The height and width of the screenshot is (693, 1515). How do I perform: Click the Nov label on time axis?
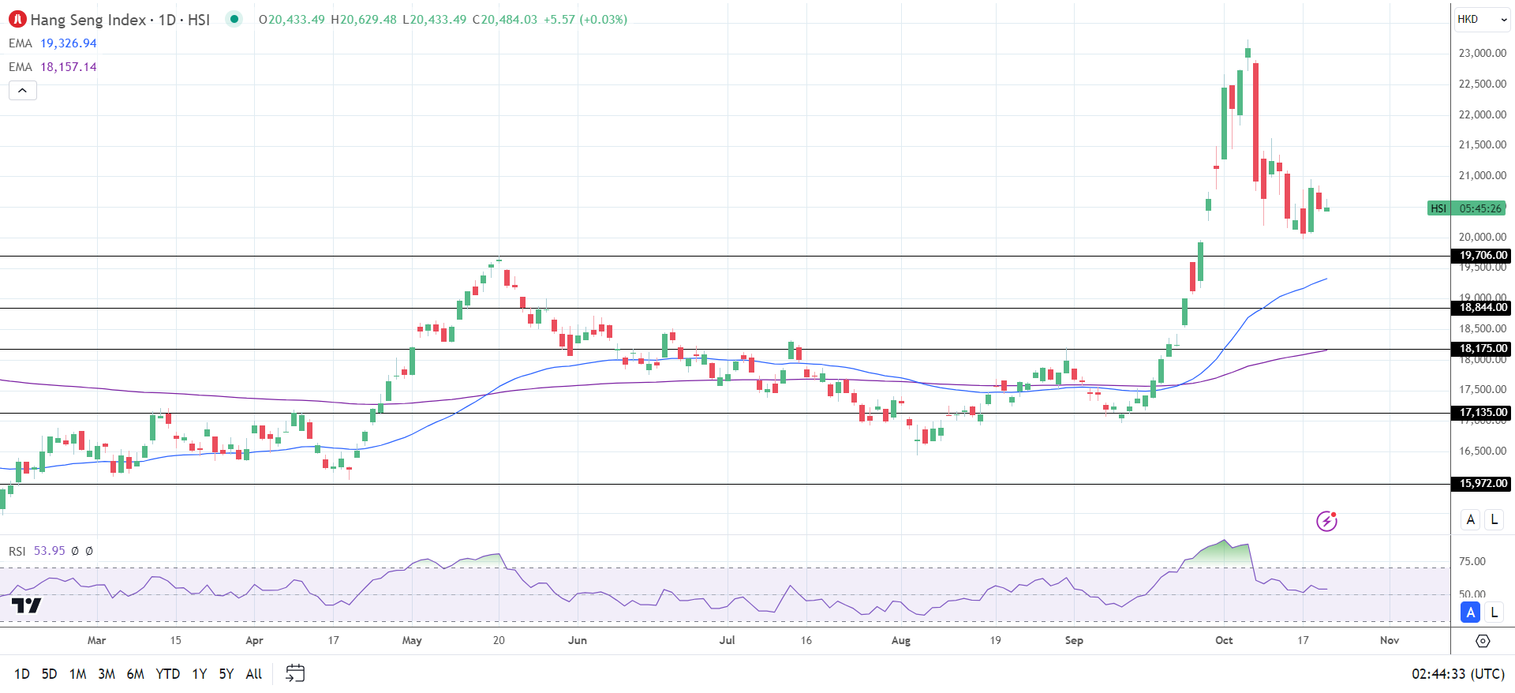1390,640
